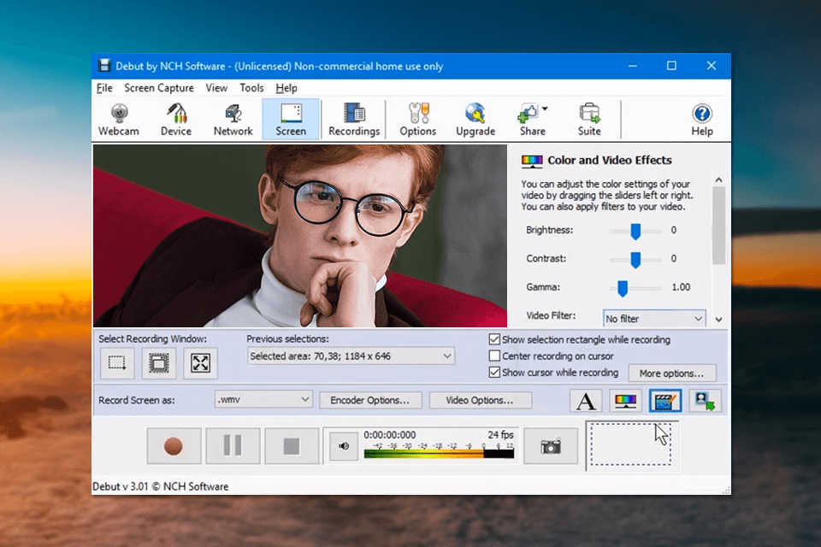
Task: Disable Show cursor while recording
Action: (494, 373)
